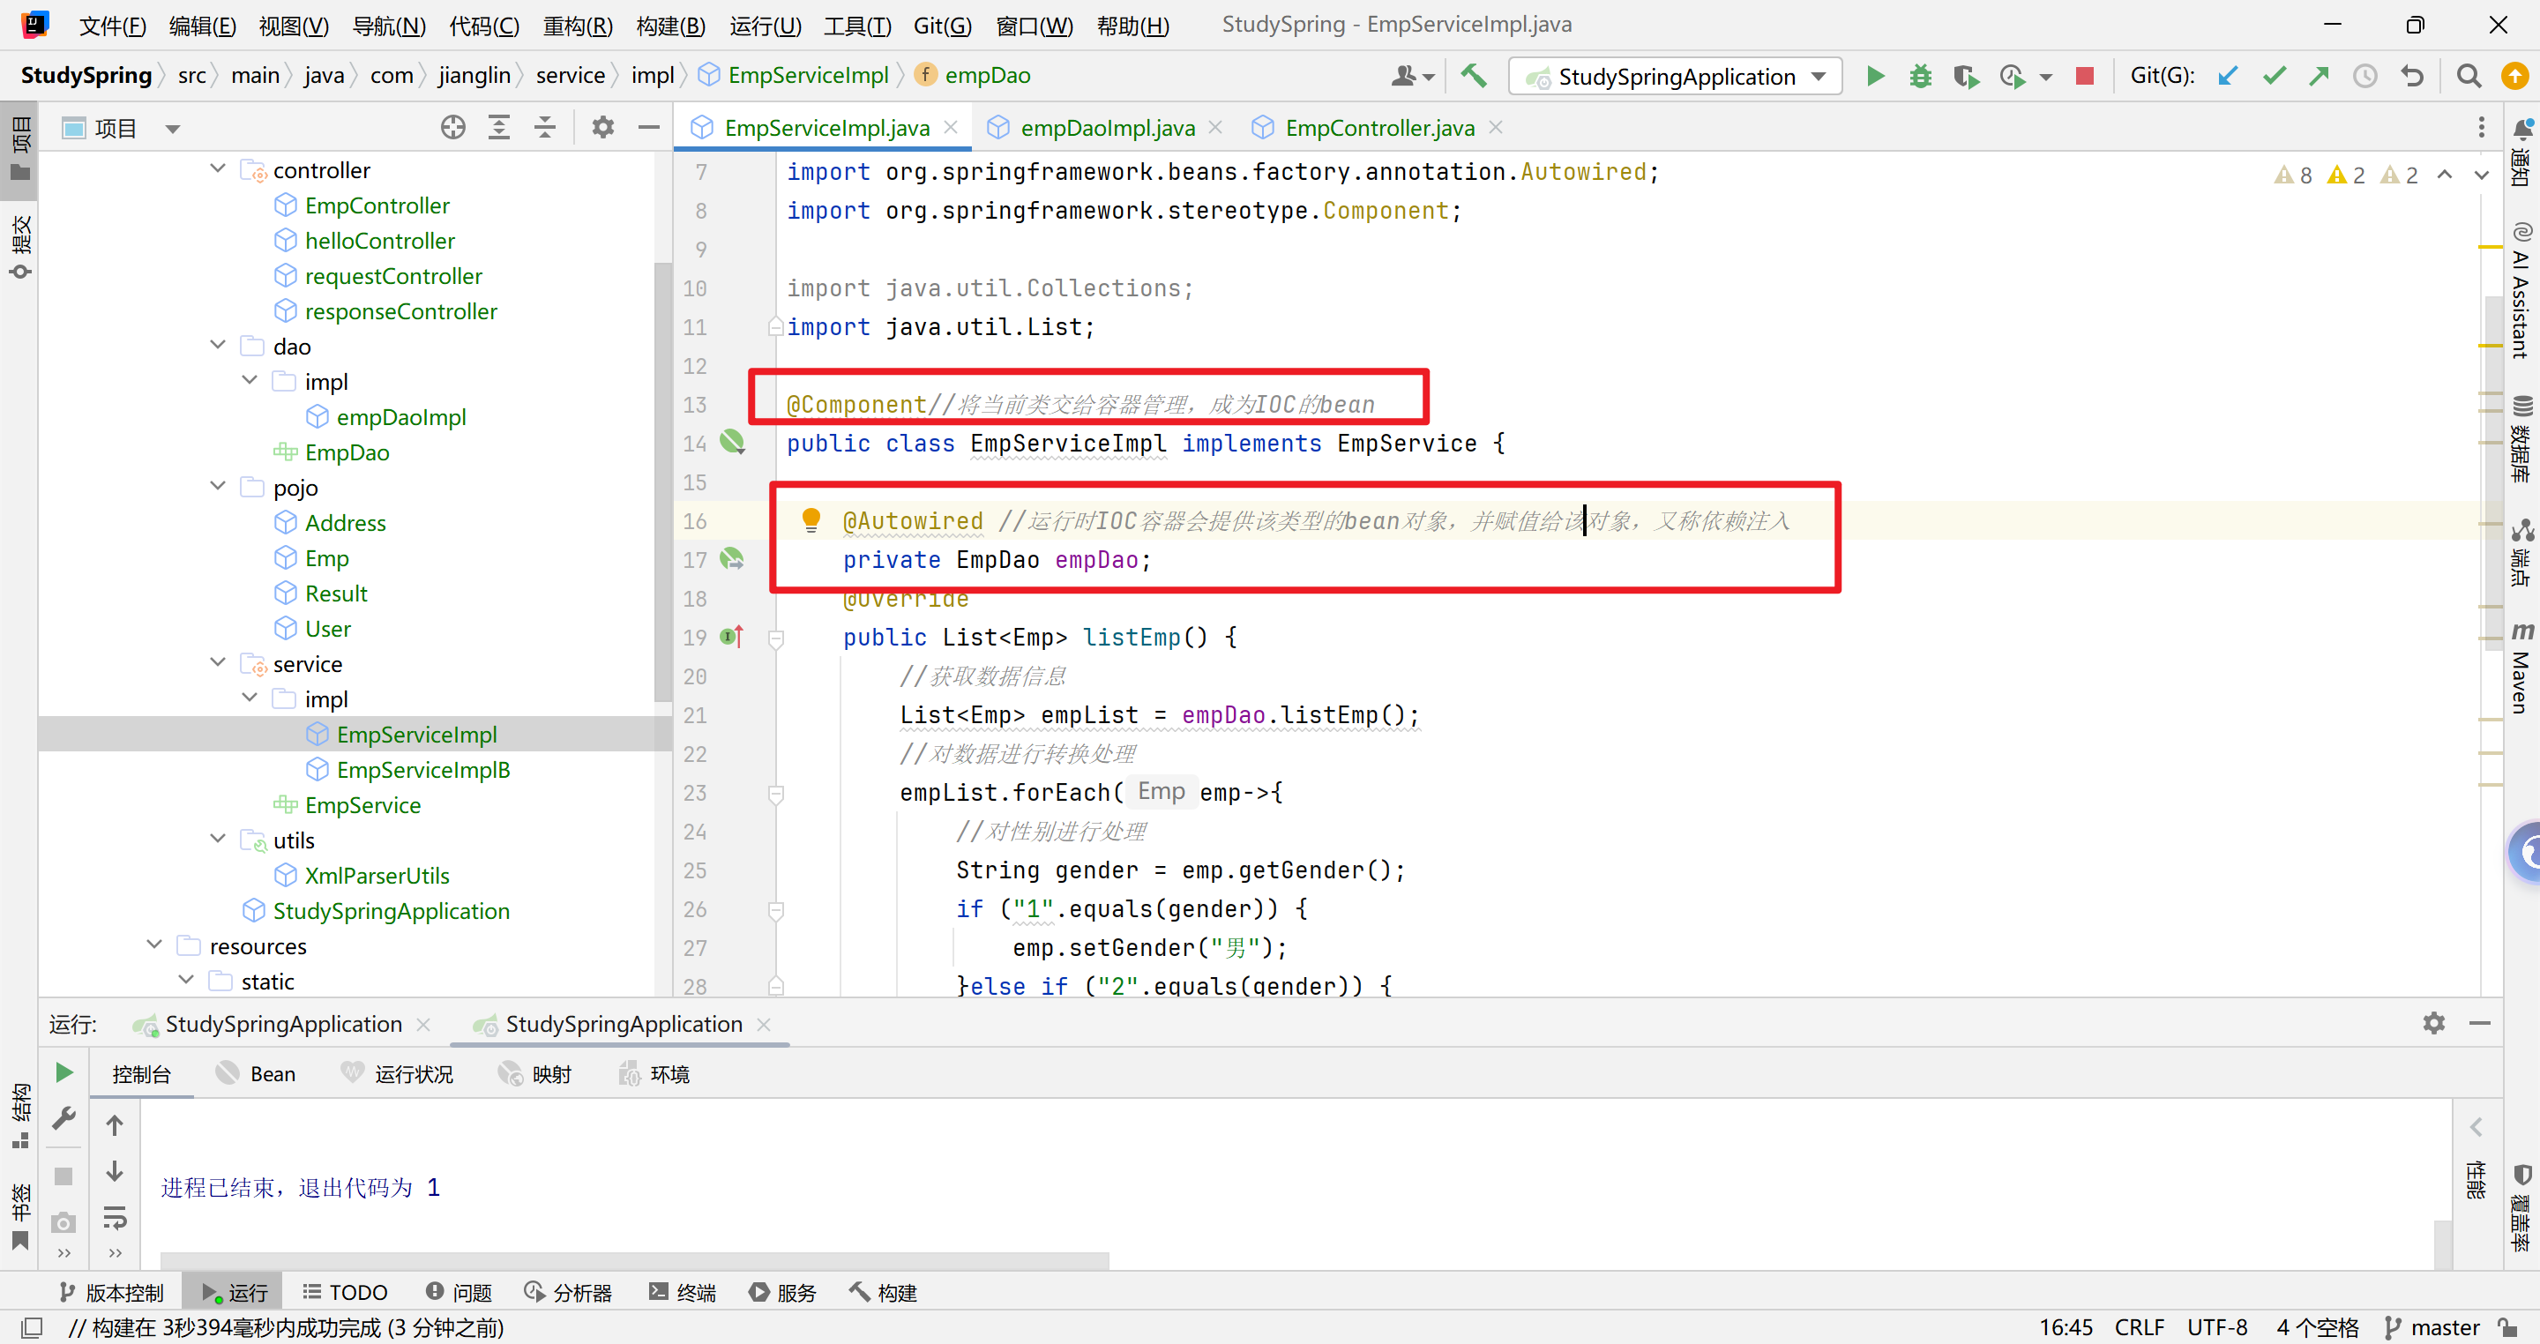
Task: Open empDaoImpl in the project tree
Action: tap(400, 417)
